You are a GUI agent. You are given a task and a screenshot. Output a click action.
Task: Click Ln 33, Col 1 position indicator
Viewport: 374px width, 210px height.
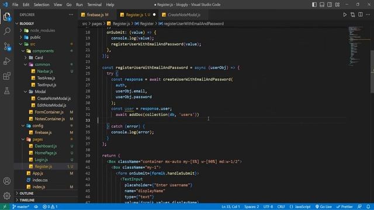coord(231,206)
